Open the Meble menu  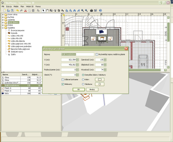16,7
